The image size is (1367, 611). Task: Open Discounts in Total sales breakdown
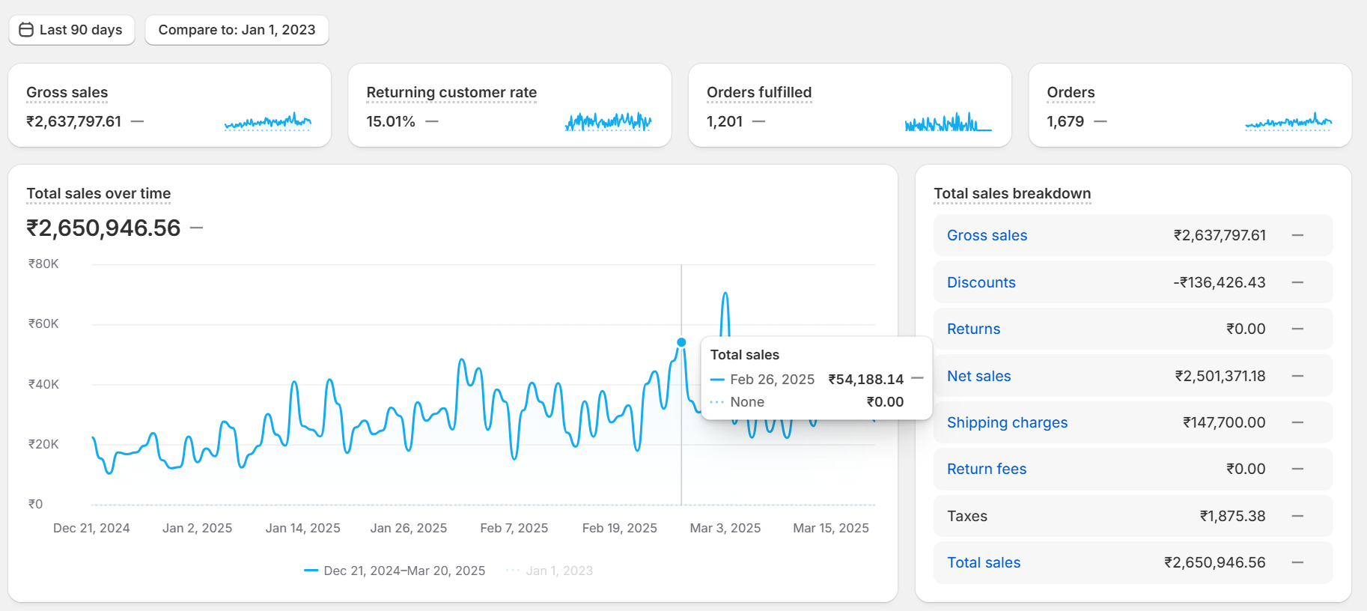point(981,282)
